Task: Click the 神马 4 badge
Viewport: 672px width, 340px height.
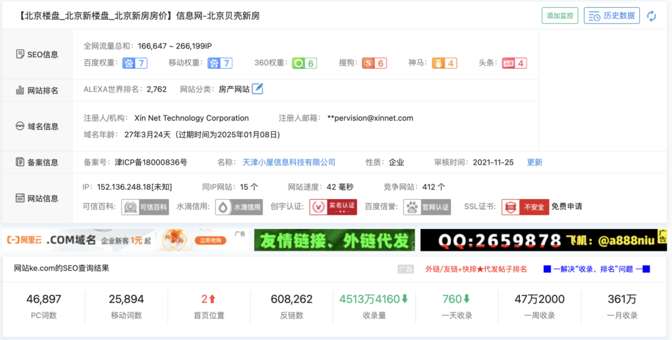Action: coord(444,63)
